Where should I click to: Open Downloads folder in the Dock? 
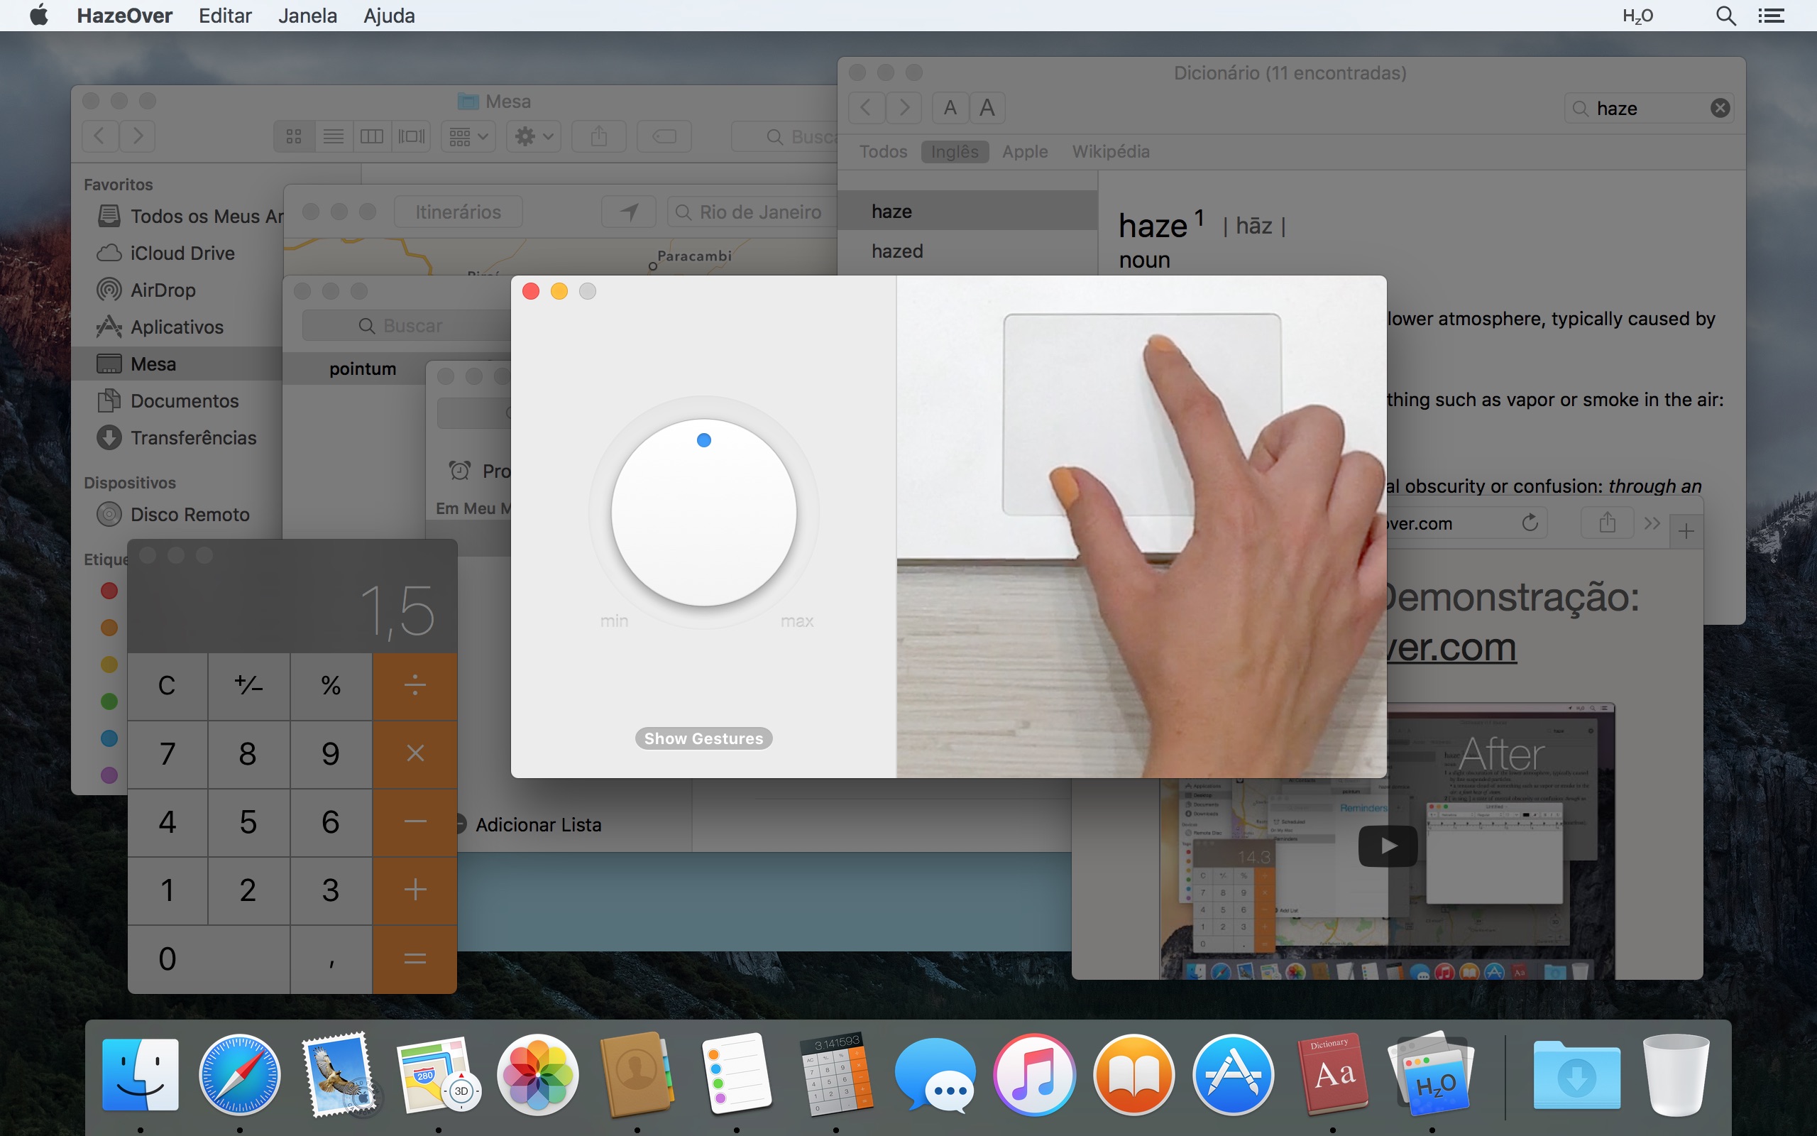[1576, 1074]
